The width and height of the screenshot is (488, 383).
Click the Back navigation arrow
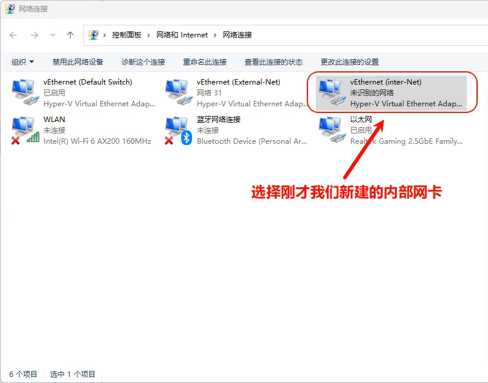pyautogui.click(x=13, y=35)
